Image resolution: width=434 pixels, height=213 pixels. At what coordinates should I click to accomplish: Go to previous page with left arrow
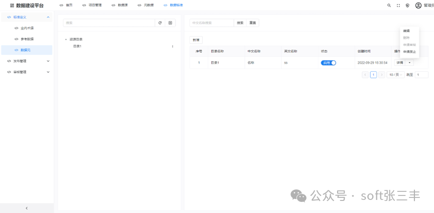click(365, 75)
